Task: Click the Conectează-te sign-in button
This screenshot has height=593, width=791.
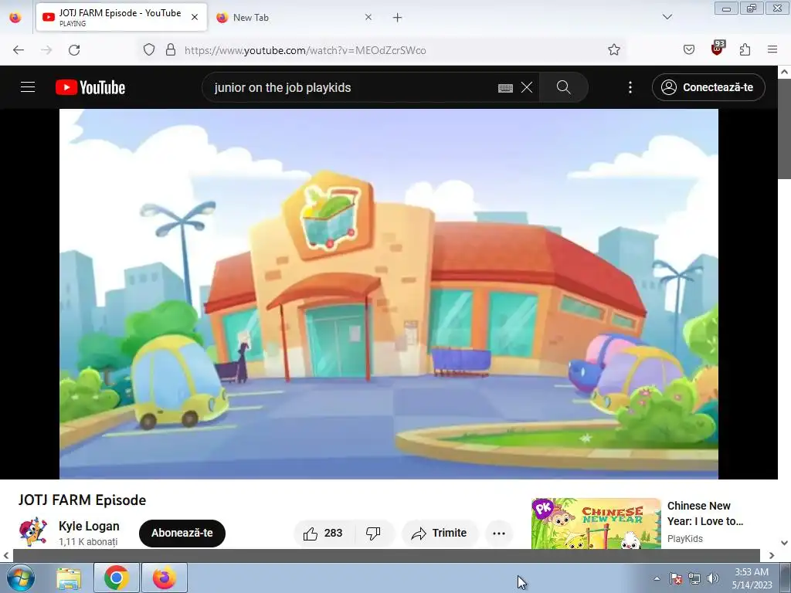Action: [708, 87]
